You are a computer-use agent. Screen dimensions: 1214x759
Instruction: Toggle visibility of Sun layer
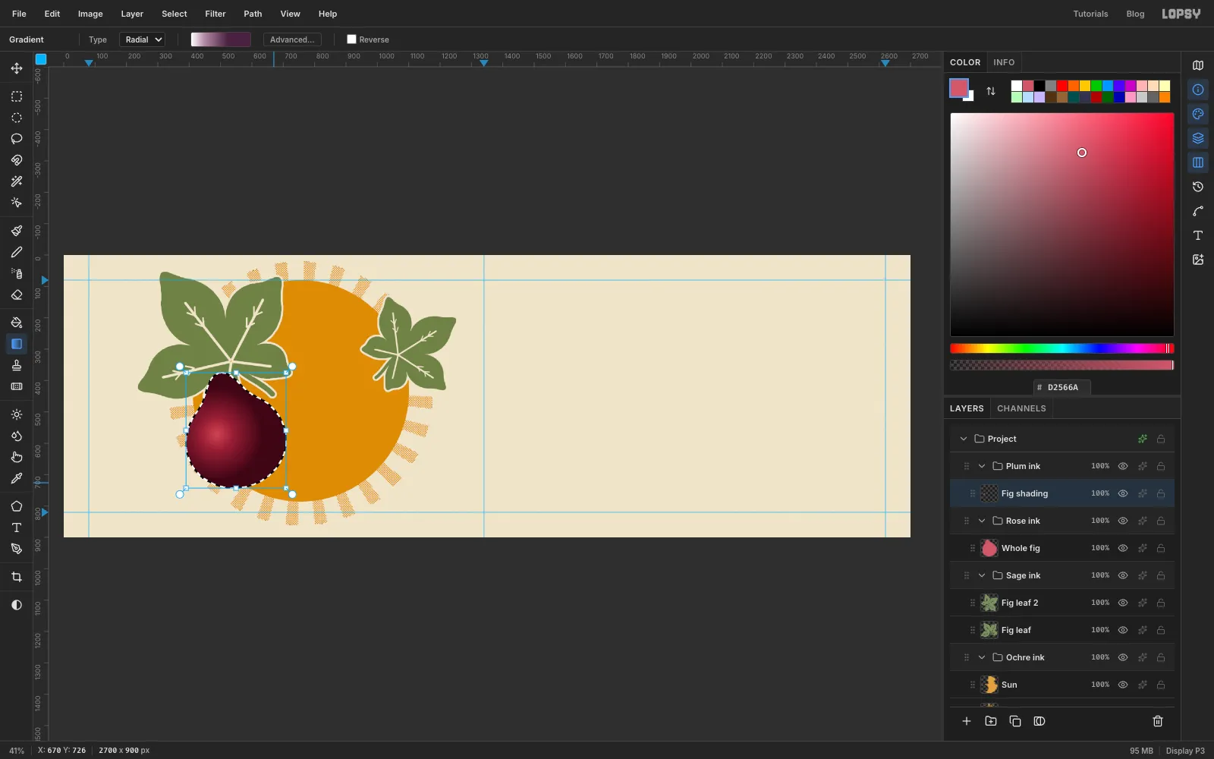[x=1123, y=685]
